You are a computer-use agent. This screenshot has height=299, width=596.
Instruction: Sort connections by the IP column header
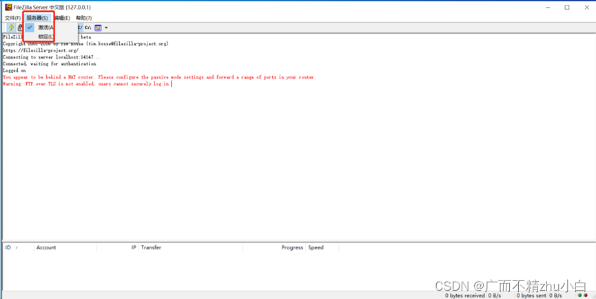[117, 247]
